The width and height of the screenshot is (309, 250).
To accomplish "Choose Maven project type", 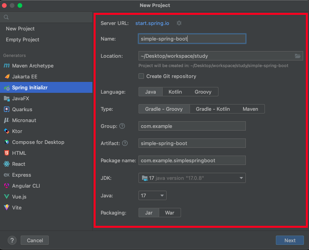I will [250, 109].
